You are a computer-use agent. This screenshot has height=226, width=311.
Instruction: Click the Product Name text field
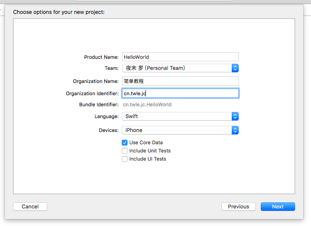tap(180, 57)
